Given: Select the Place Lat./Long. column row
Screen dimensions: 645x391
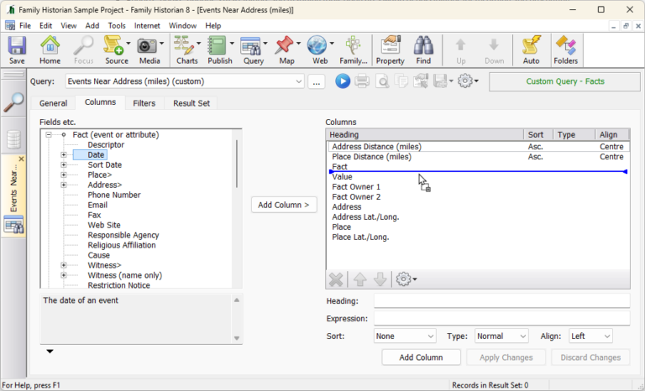Looking at the screenshot, I should coord(480,237).
